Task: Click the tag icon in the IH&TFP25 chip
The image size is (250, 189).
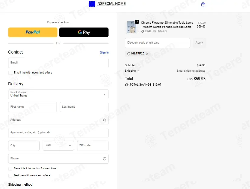Action: (128, 54)
